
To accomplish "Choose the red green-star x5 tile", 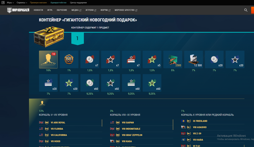I will [x=152, y=60].
